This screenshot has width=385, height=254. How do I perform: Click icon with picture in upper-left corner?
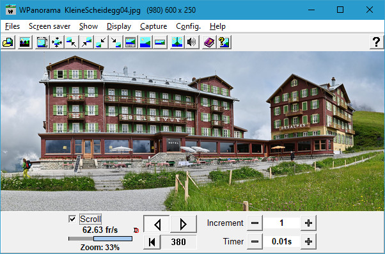72,42
